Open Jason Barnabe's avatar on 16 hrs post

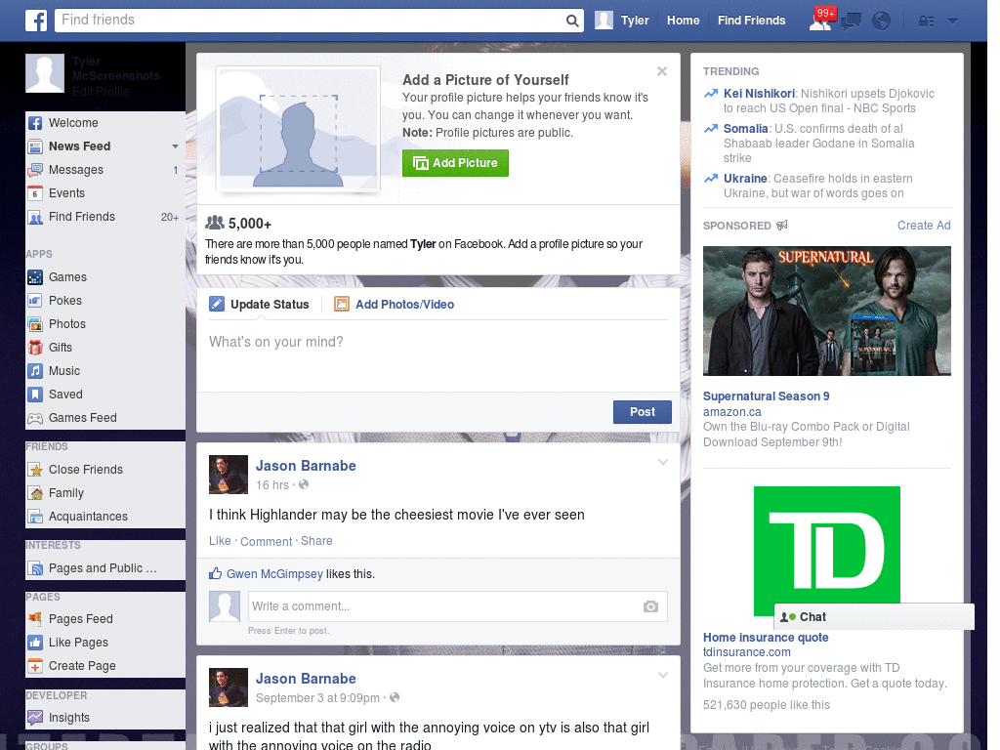229,475
